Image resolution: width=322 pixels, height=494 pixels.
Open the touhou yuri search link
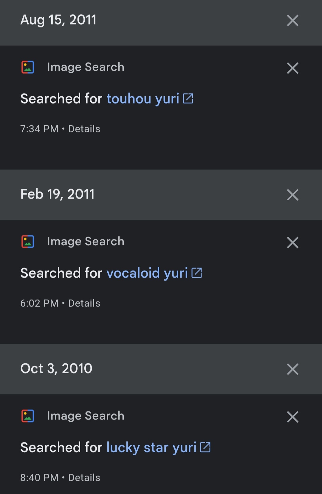tap(143, 99)
